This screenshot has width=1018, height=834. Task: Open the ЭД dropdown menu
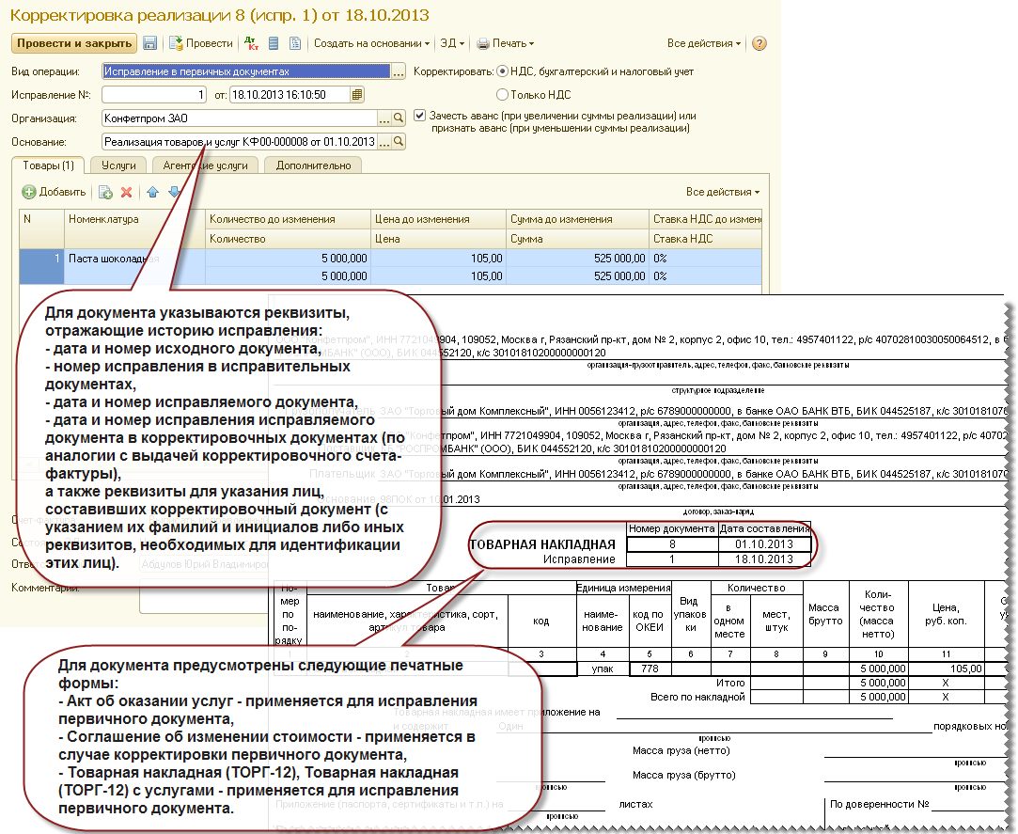tap(452, 43)
